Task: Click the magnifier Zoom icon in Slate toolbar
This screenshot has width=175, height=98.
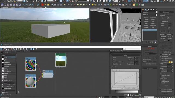Action: point(36,49)
